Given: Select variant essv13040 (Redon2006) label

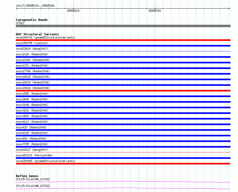Looking at the screenshot, I should tap(33, 60).
